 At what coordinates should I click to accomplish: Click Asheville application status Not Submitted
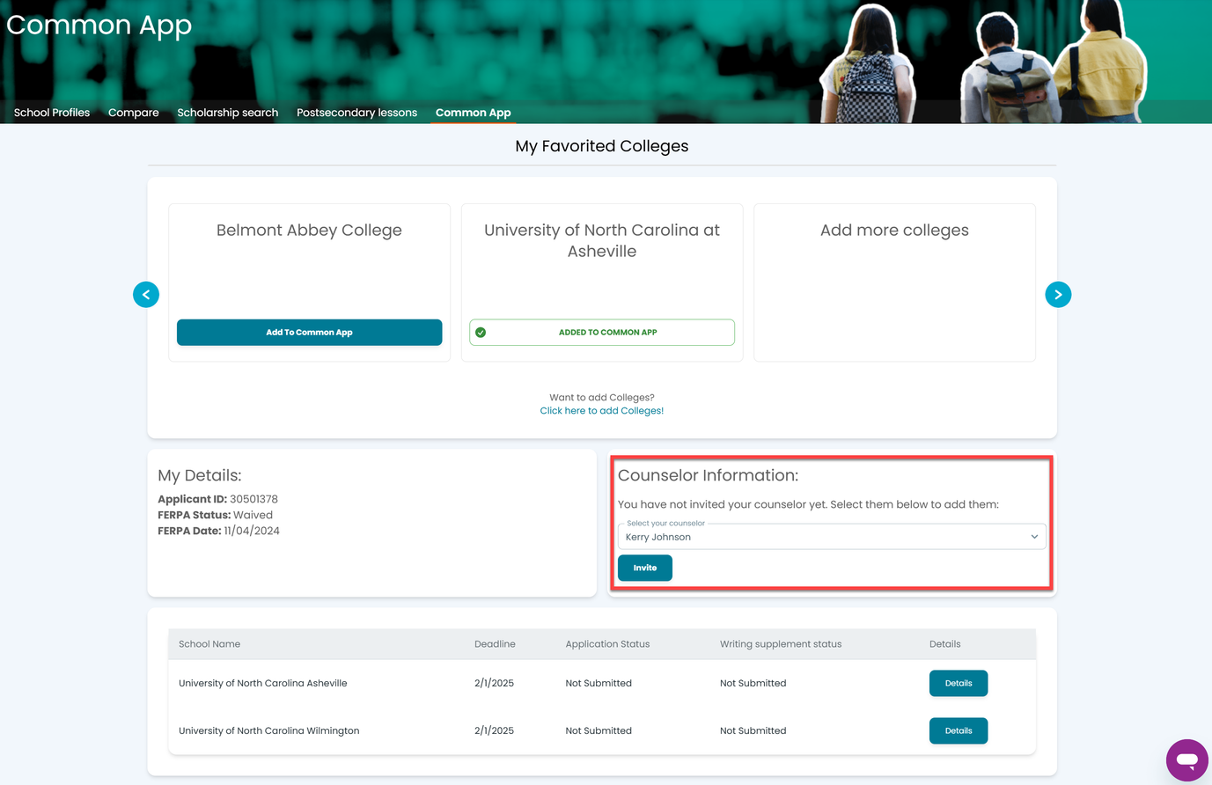point(599,683)
